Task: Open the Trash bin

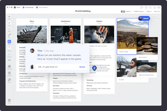Action: 9,100
